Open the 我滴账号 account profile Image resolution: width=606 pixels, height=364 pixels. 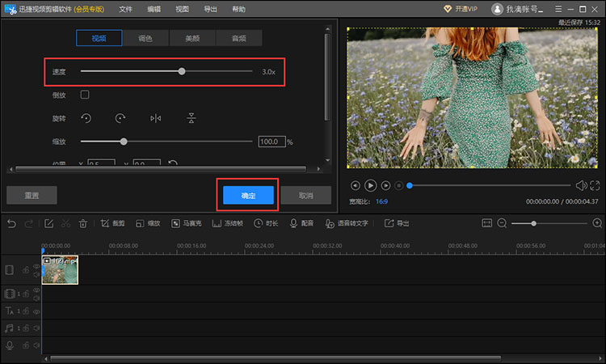click(517, 9)
